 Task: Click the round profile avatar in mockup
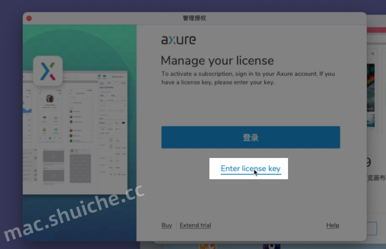(50, 98)
